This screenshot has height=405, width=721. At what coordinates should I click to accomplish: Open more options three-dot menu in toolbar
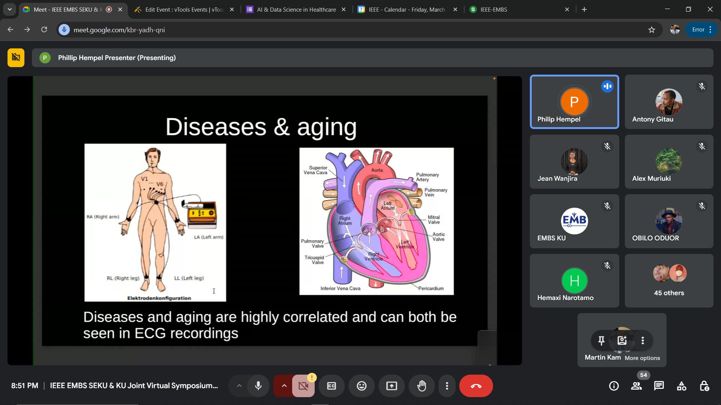coord(447,386)
